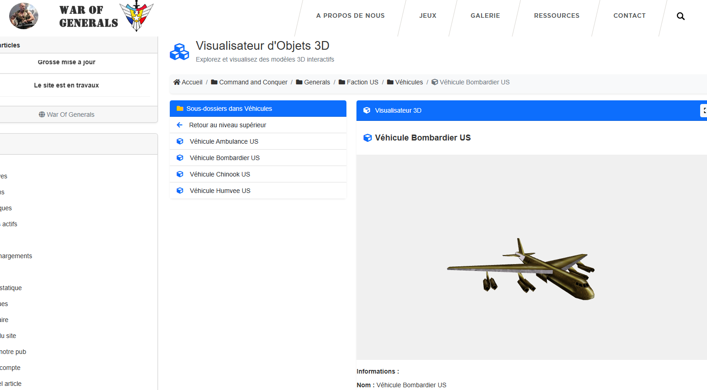707x390 pixels.
Task: Open the search magnifier icon
Action: pos(681,16)
